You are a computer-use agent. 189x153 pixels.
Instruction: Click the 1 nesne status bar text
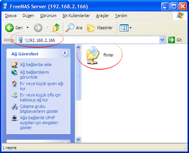10,148
